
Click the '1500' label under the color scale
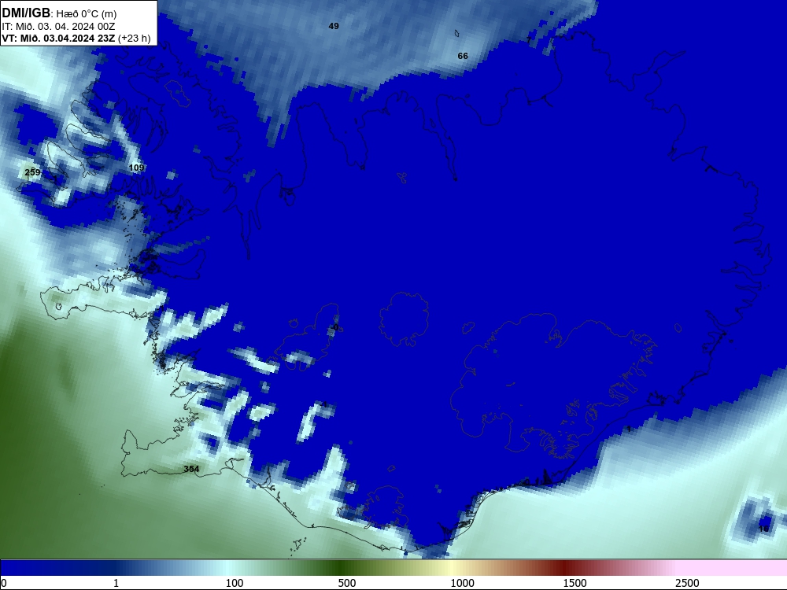575,583
